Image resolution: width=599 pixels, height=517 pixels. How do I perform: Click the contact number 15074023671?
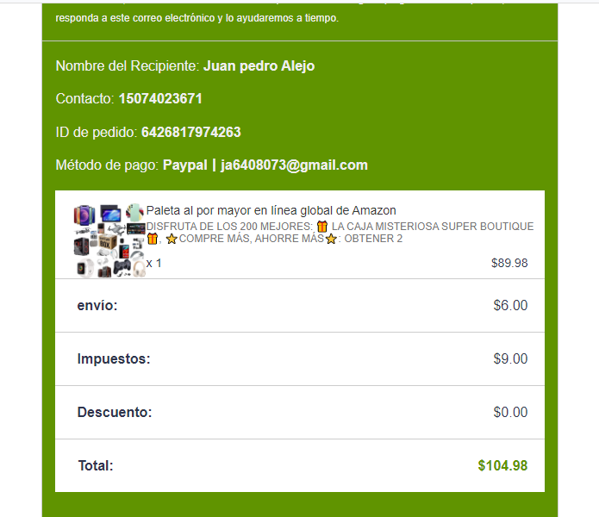tap(160, 98)
